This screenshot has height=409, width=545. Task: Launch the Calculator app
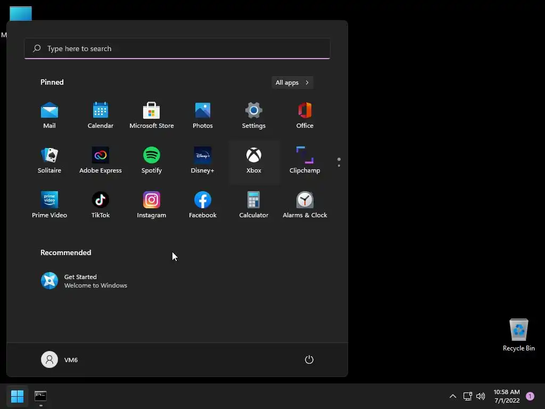[254, 205]
